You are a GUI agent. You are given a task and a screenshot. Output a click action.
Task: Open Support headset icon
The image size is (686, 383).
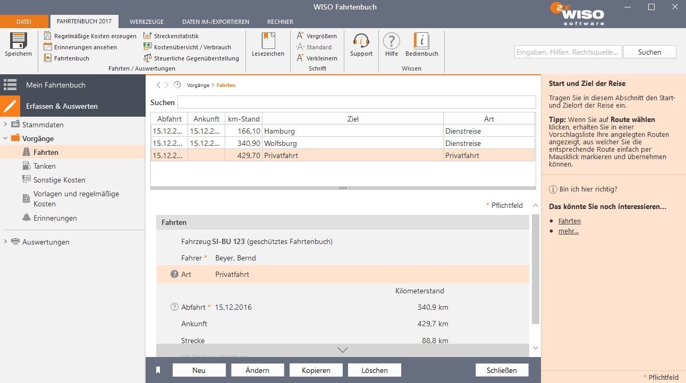tap(361, 41)
